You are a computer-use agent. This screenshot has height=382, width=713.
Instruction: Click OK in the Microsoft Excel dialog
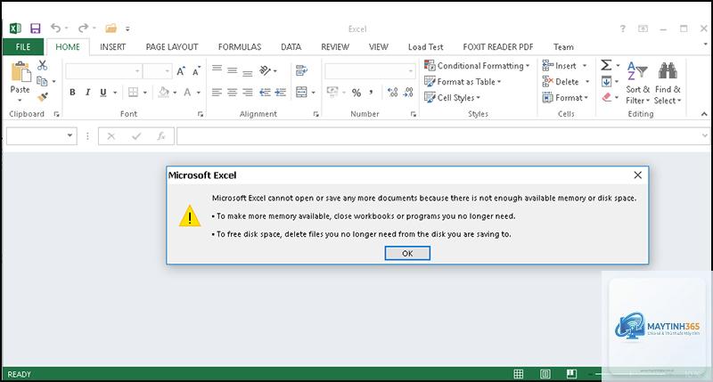click(x=407, y=254)
